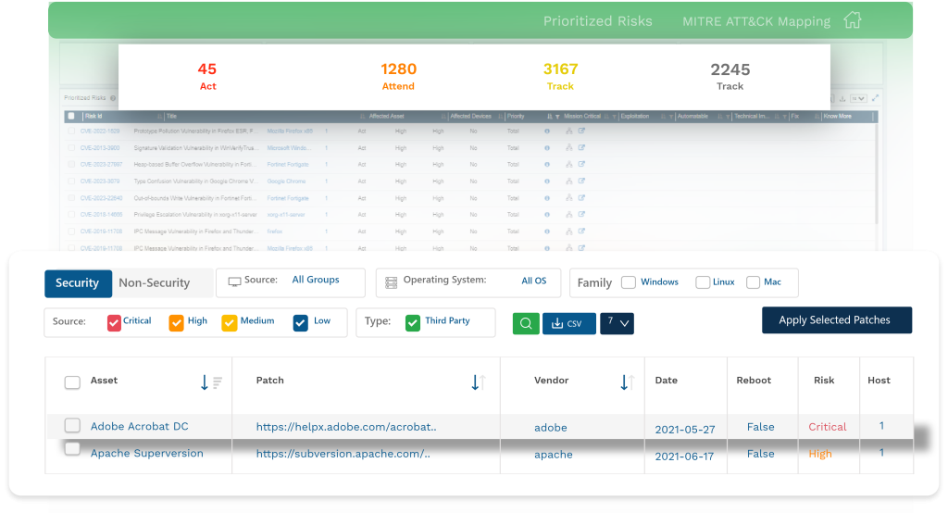
Task: Open the page size dropdown showing 7
Action: (x=617, y=322)
